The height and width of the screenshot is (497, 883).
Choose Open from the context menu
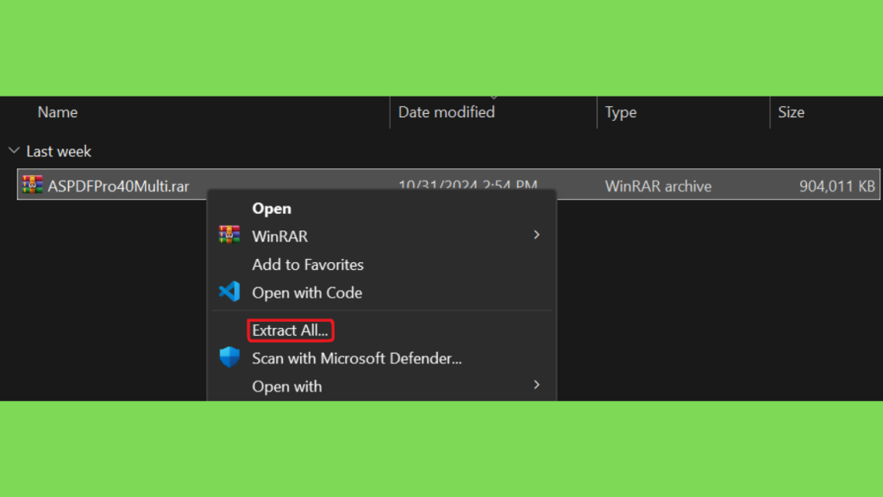[x=272, y=209]
